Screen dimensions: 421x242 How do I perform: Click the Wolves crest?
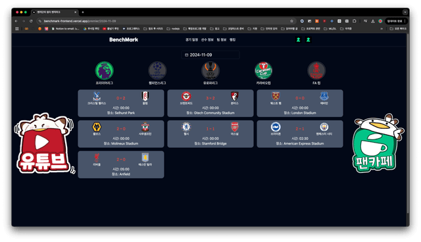[x=97, y=127]
